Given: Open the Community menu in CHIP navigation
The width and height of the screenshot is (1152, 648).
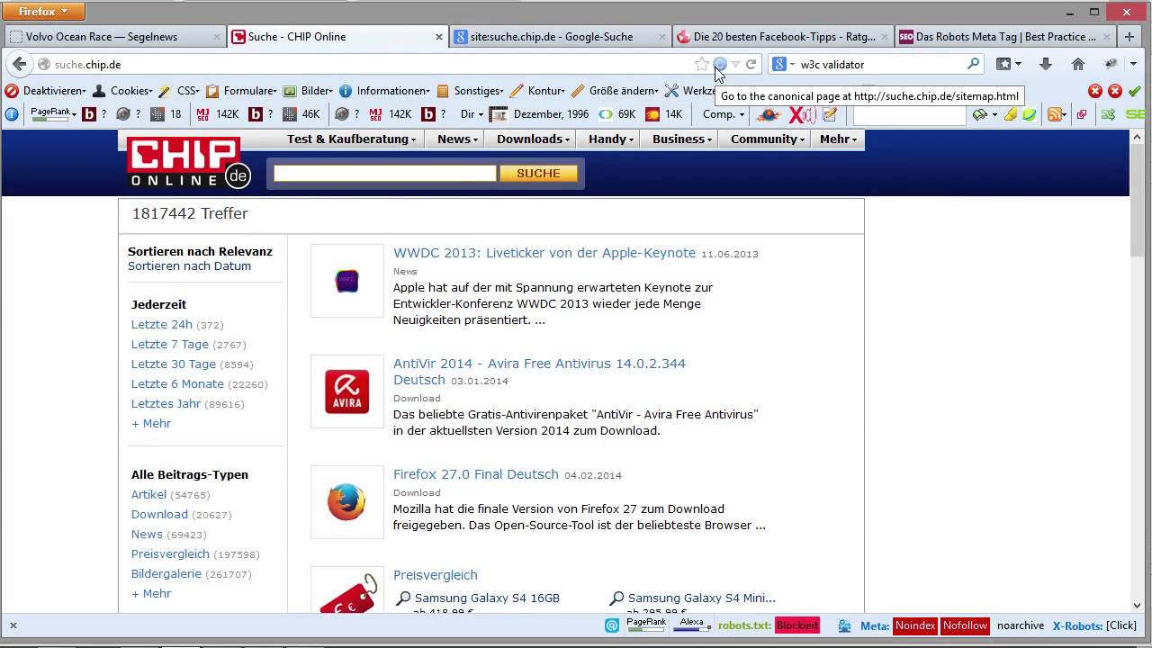Looking at the screenshot, I should pos(768,139).
